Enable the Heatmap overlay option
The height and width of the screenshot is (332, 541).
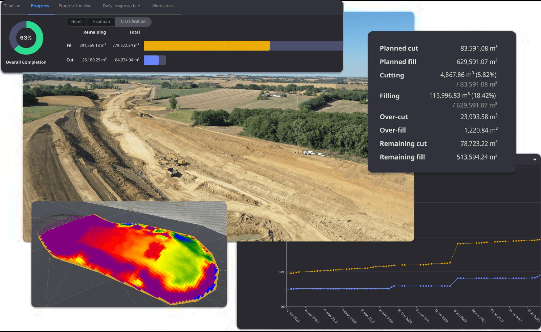pos(101,22)
